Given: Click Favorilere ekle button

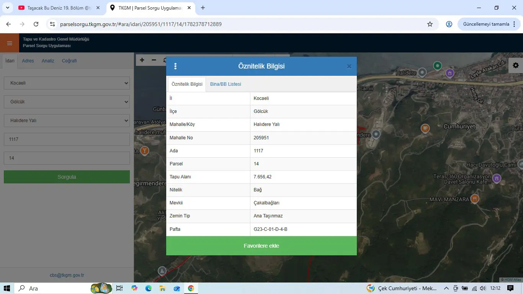Looking at the screenshot, I should [261, 246].
